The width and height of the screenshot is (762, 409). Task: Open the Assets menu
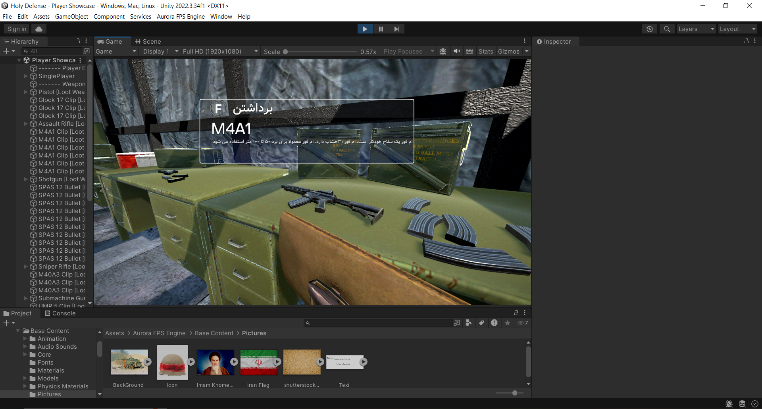(x=41, y=17)
